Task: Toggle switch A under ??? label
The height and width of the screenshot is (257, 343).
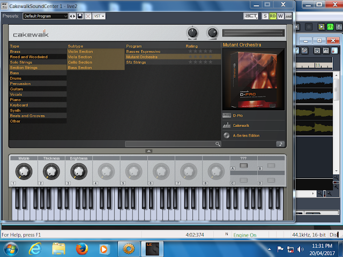Action: pos(243,165)
